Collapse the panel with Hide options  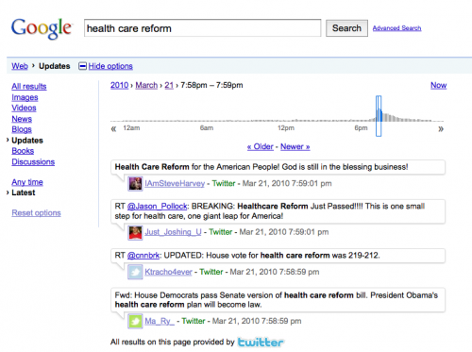tap(110, 66)
